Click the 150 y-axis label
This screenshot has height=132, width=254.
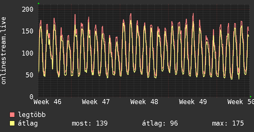pos(27,31)
